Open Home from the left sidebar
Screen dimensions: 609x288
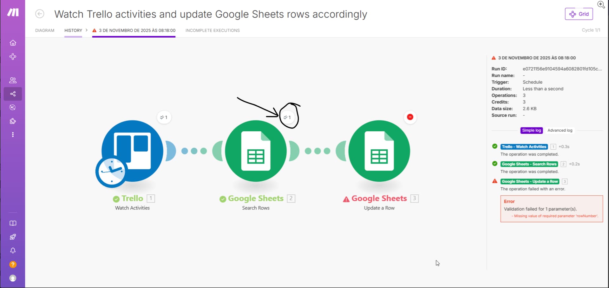tap(13, 43)
